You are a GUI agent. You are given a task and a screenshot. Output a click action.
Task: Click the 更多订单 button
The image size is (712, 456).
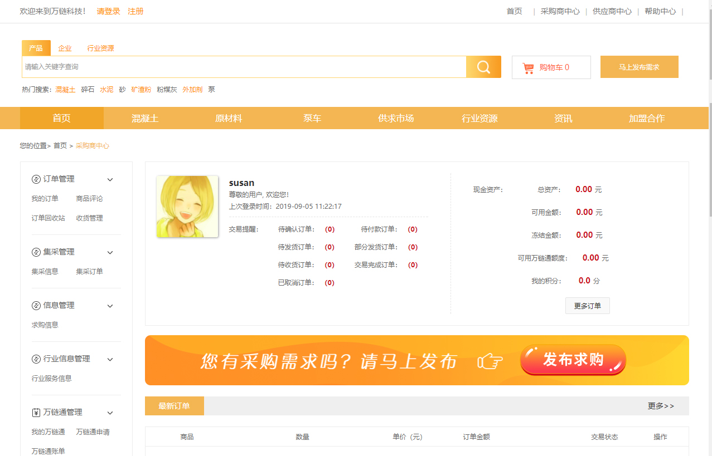pyautogui.click(x=587, y=306)
